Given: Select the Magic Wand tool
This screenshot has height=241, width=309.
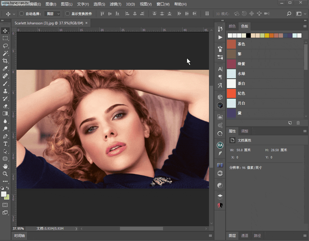Looking at the screenshot, I should click(5, 53).
